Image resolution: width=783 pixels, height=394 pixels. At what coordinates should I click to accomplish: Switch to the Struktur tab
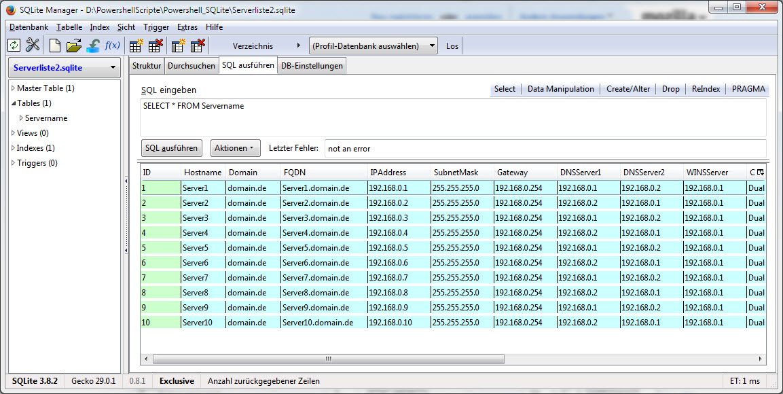pyautogui.click(x=147, y=66)
